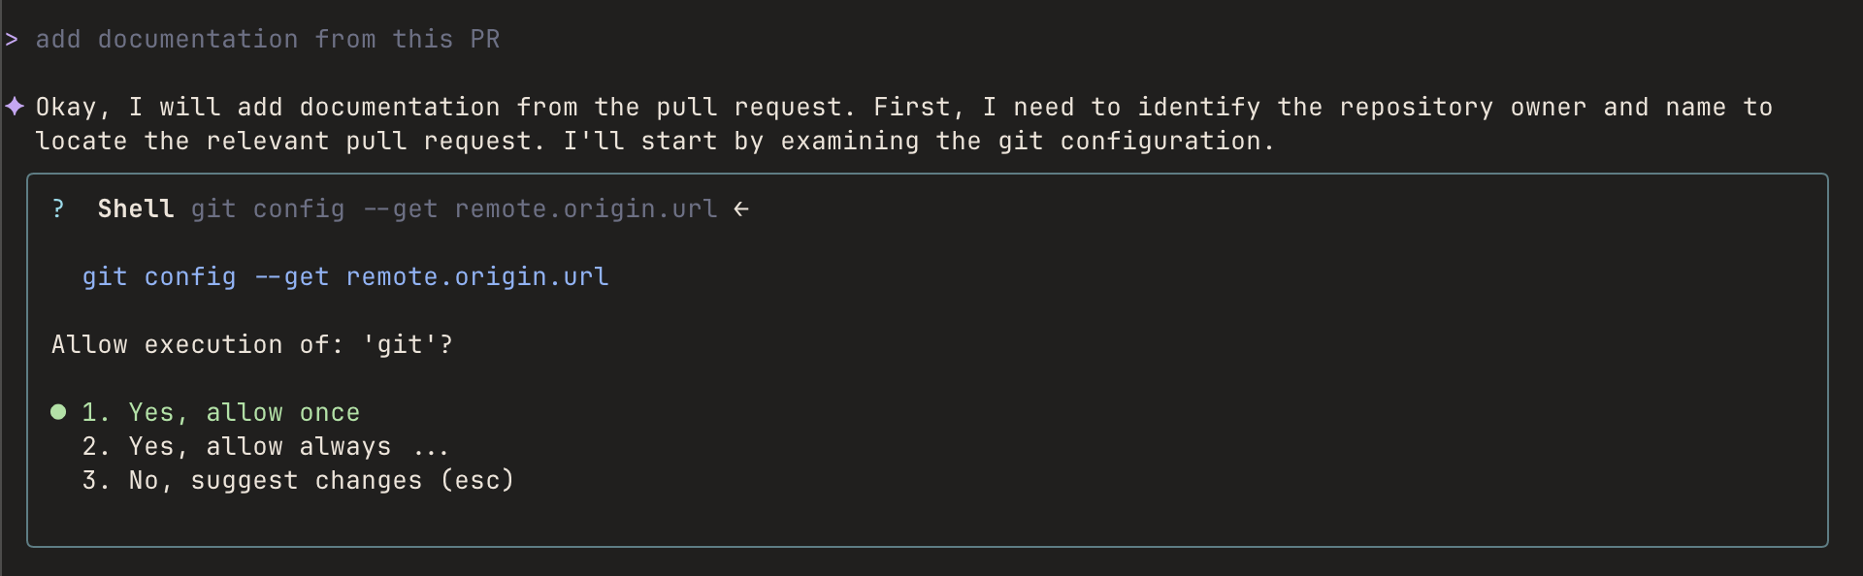
Task: Click the blue "remote.origin.url" argument
Action: pos(477,276)
